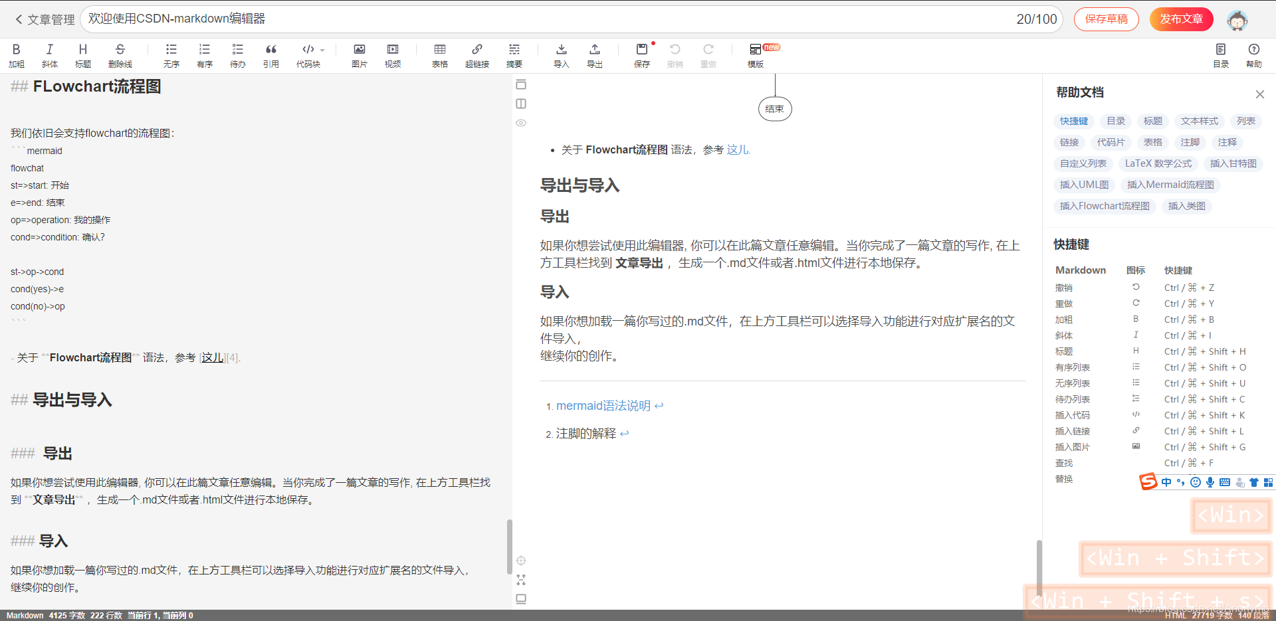Close the 帮助文档 panel
This screenshot has height=621, width=1276.
1260,94
